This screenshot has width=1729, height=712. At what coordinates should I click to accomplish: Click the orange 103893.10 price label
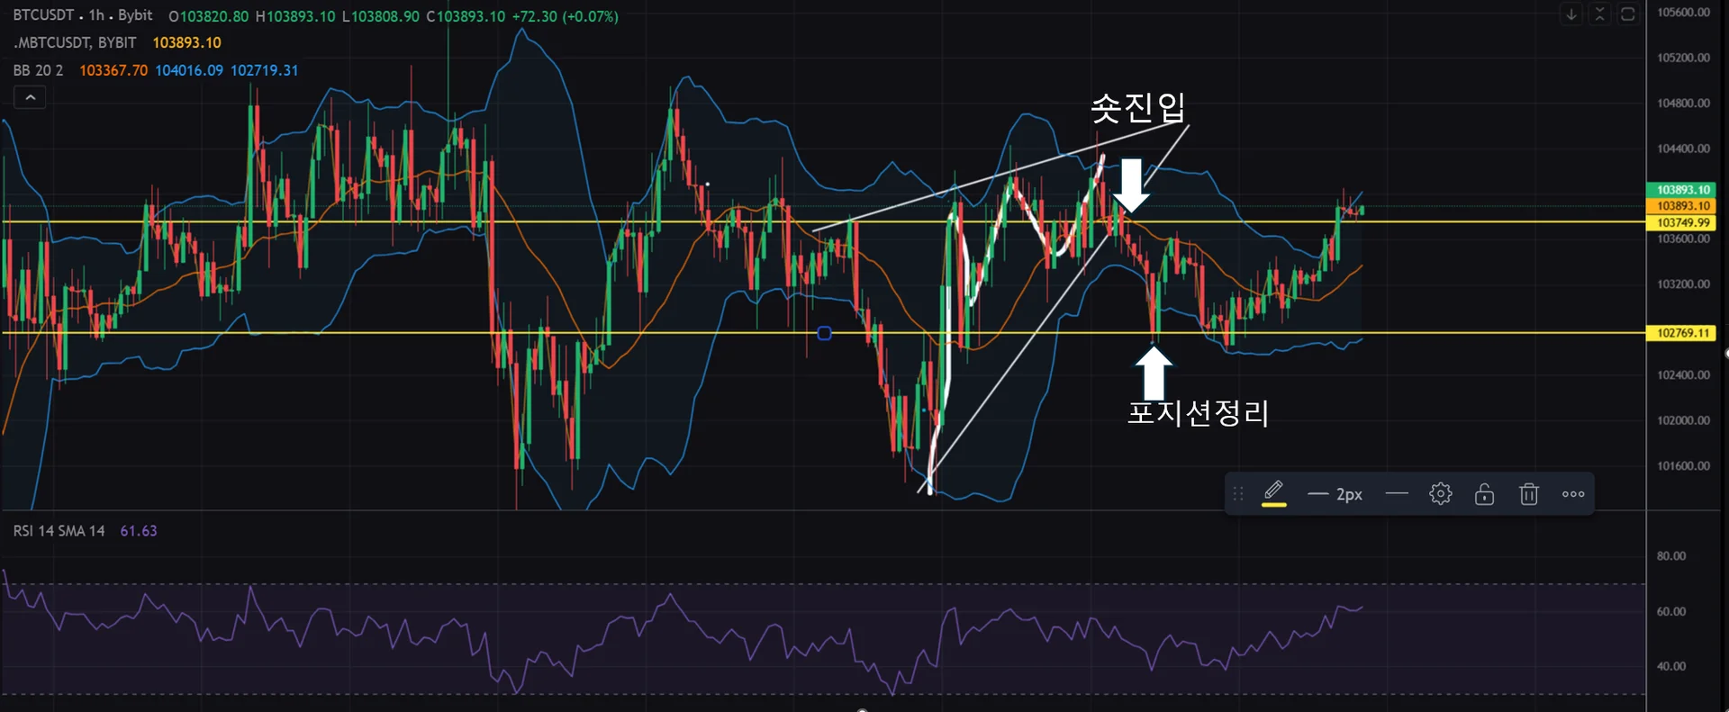(x=1681, y=206)
